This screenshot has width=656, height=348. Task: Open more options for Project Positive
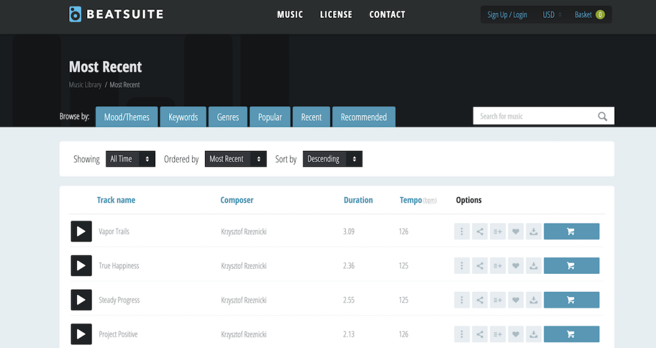[462, 334]
